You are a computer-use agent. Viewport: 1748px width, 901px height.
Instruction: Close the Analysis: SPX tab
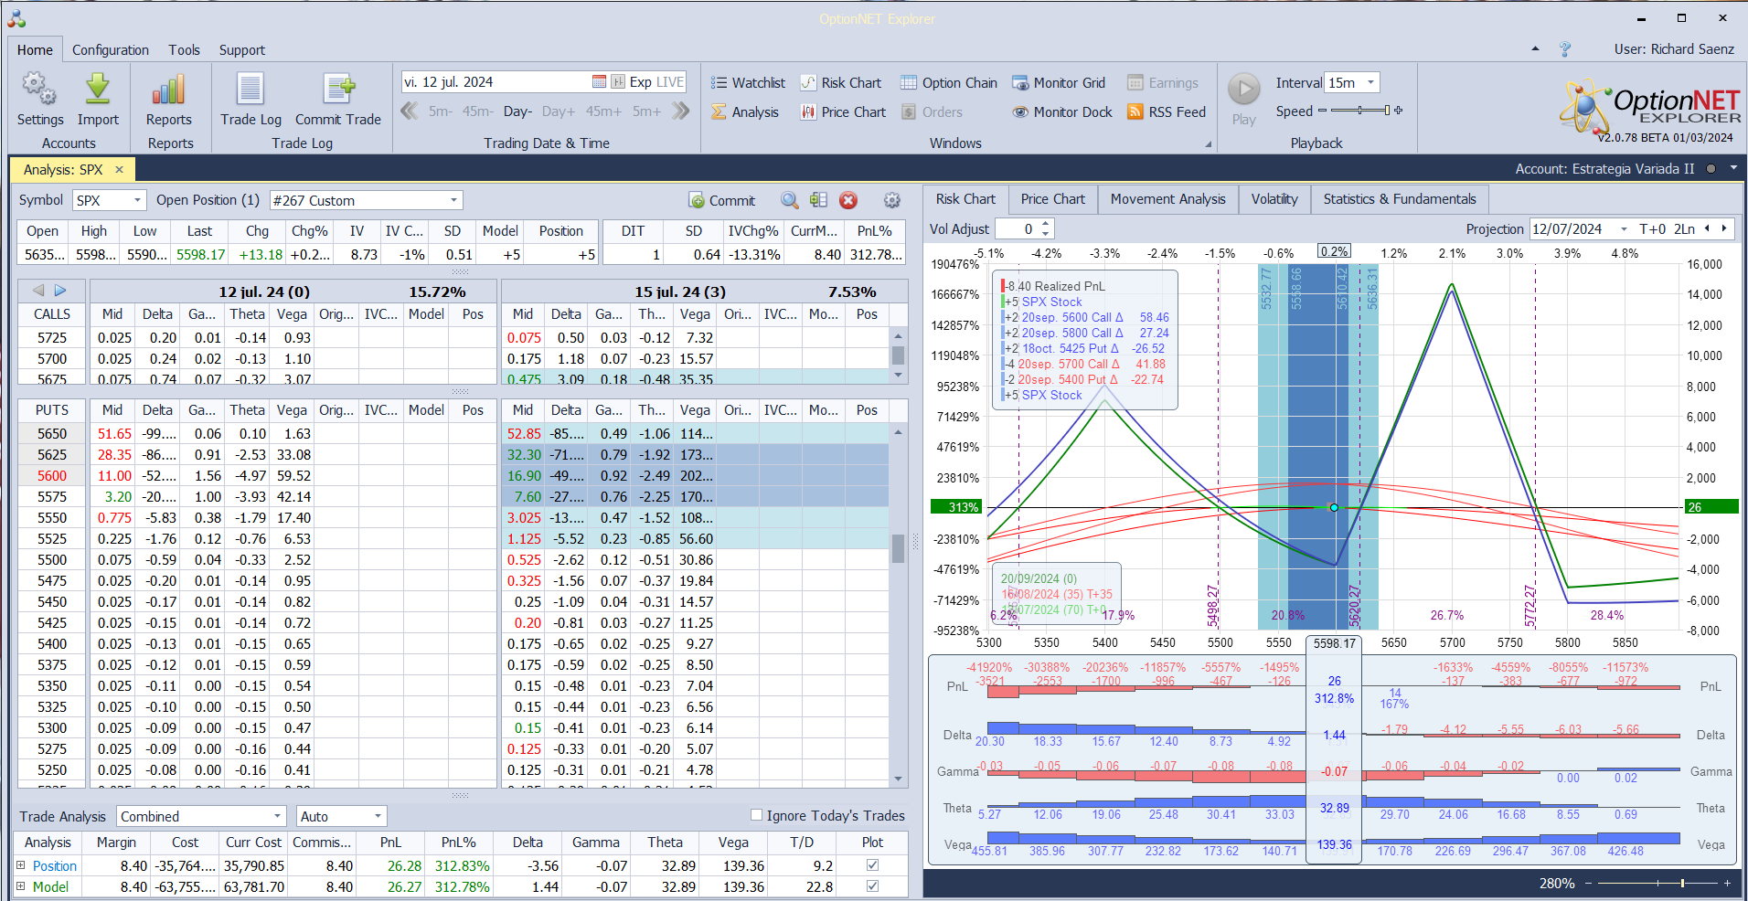[119, 169]
